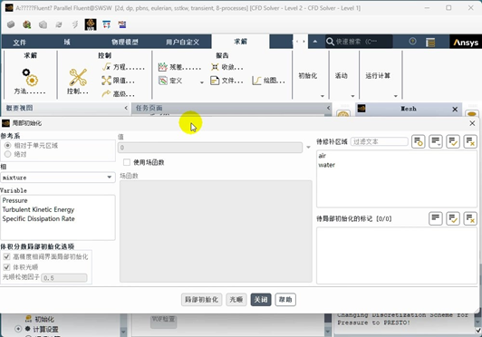Click the 局部初始化 button
This screenshot has width=482, height=337.
coord(202,300)
